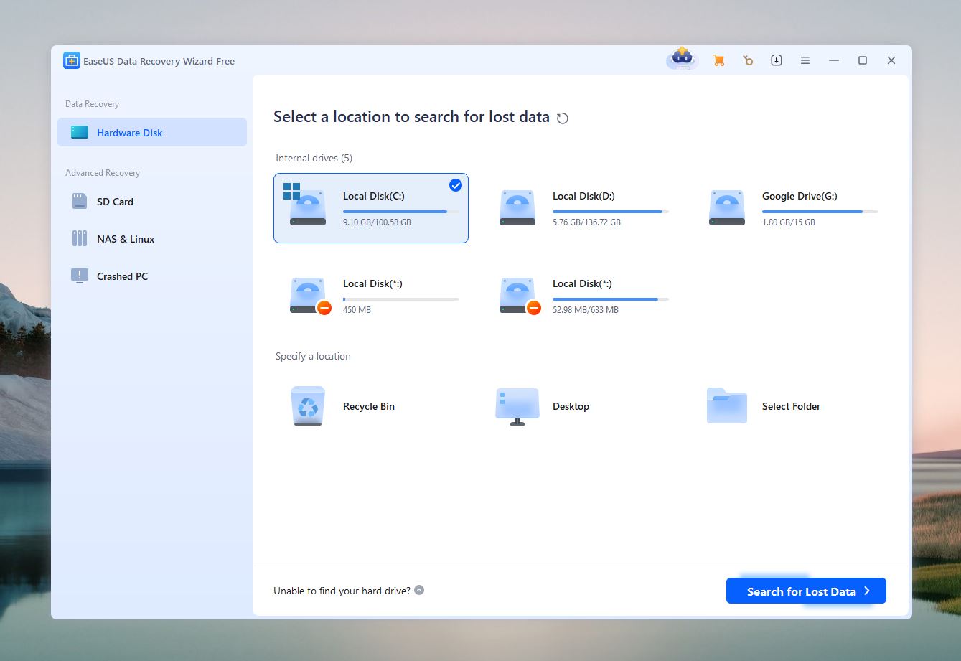Click the "9.10 GB/100.58 GB" size text
Screen dimensions: 961x661
tap(377, 222)
